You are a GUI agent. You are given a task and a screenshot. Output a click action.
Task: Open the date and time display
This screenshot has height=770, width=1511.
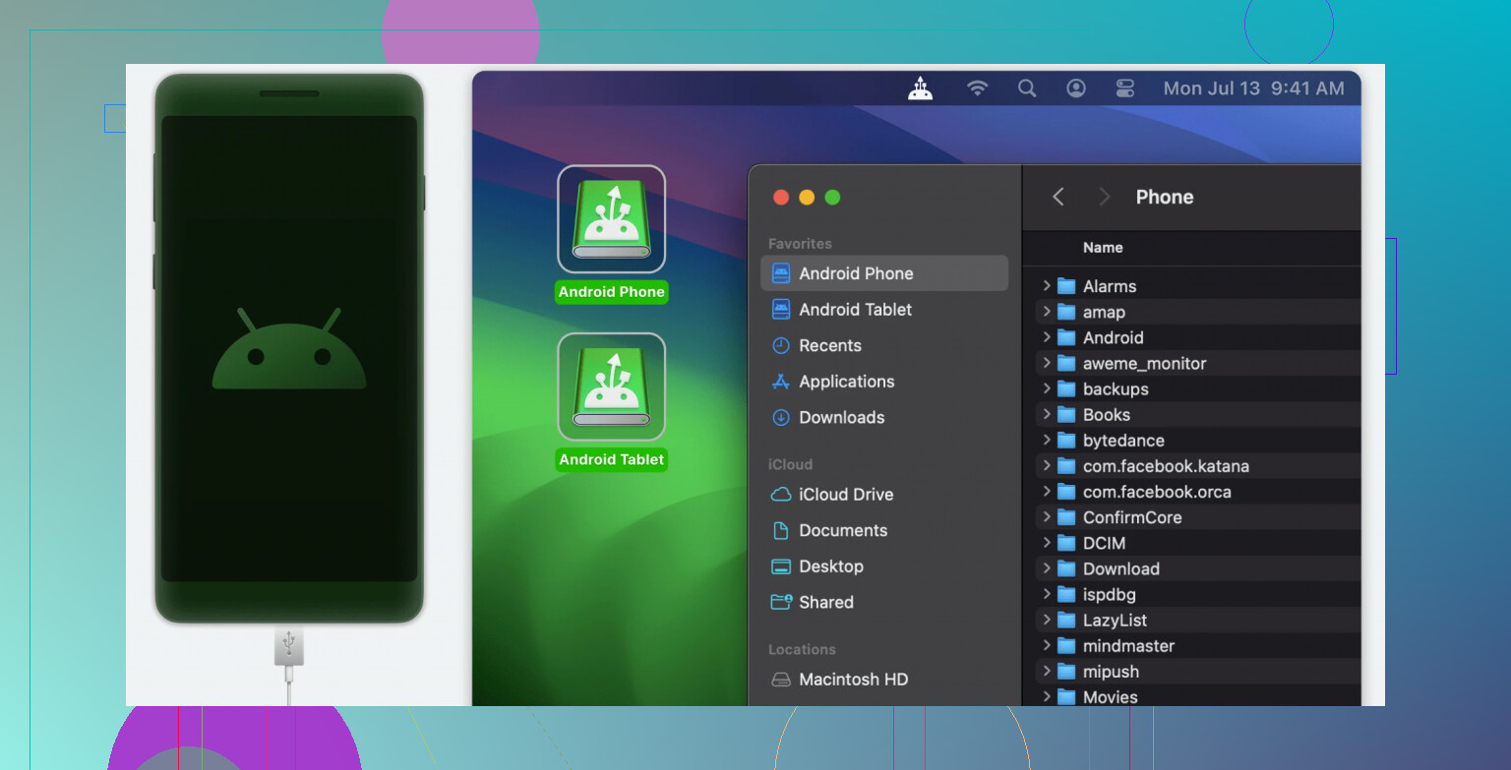(x=1253, y=89)
